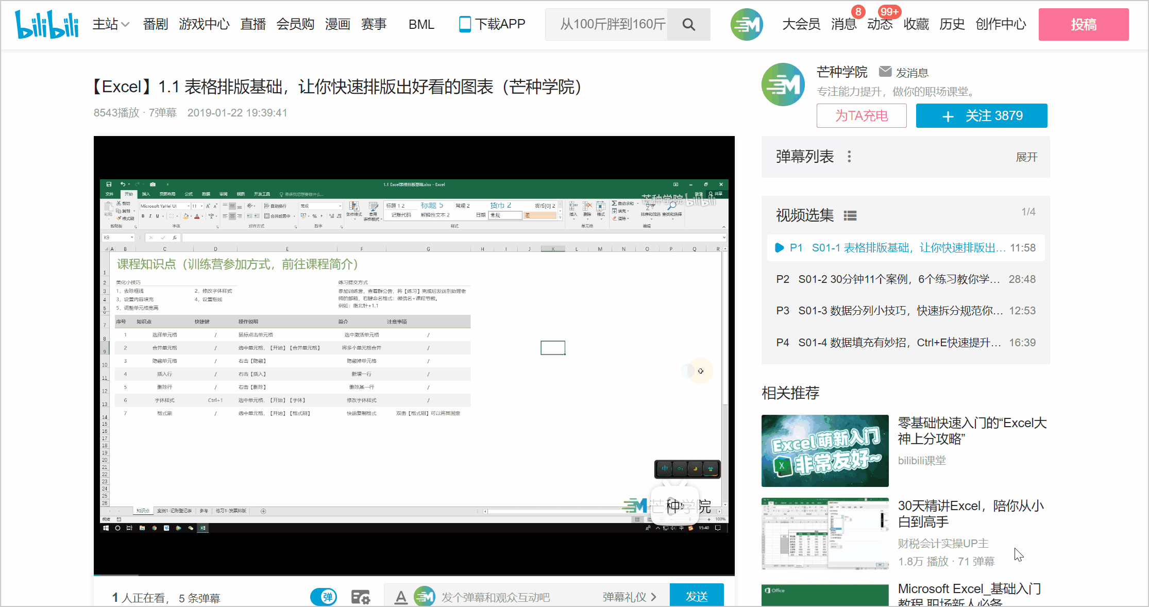The image size is (1149, 607).
Task: Focus the top search box
Action: (606, 24)
